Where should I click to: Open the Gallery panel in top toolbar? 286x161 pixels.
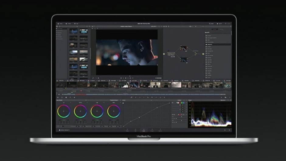coord(60,23)
